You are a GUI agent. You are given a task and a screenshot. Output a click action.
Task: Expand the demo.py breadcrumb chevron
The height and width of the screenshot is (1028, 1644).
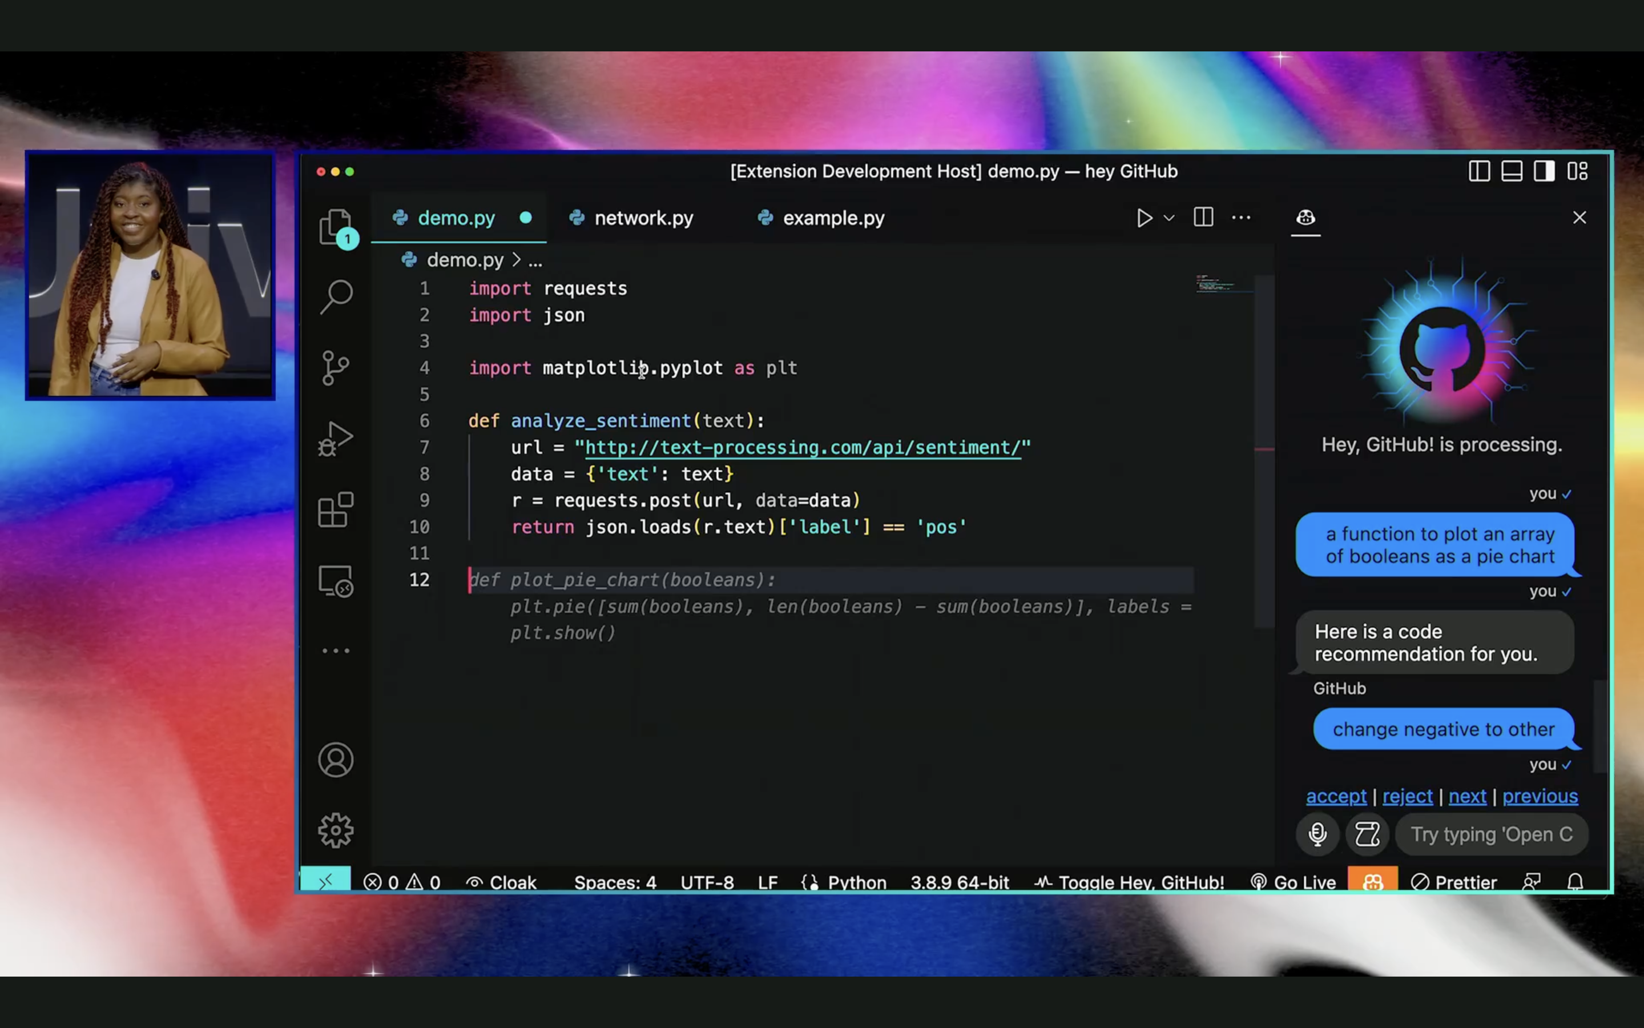(x=516, y=260)
